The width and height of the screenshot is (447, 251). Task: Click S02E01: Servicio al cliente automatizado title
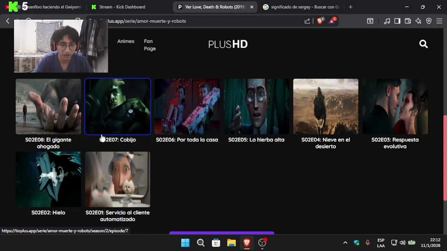(x=118, y=216)
